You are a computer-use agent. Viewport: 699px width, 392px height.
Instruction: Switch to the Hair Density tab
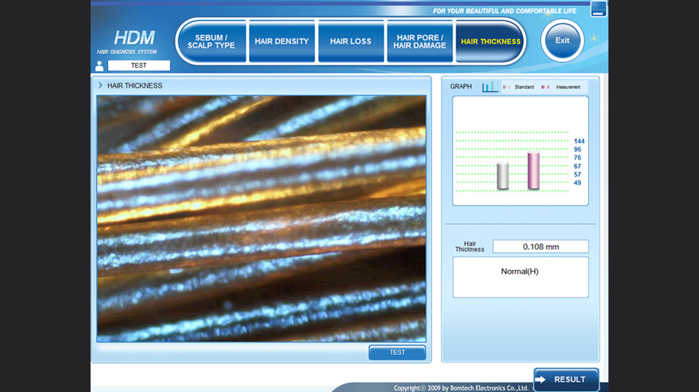click(x=282, y=41)
